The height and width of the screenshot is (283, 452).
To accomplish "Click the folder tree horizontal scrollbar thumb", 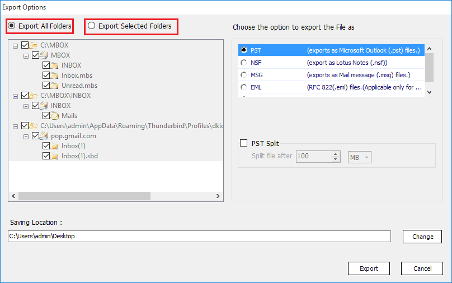I will [84, 196].
